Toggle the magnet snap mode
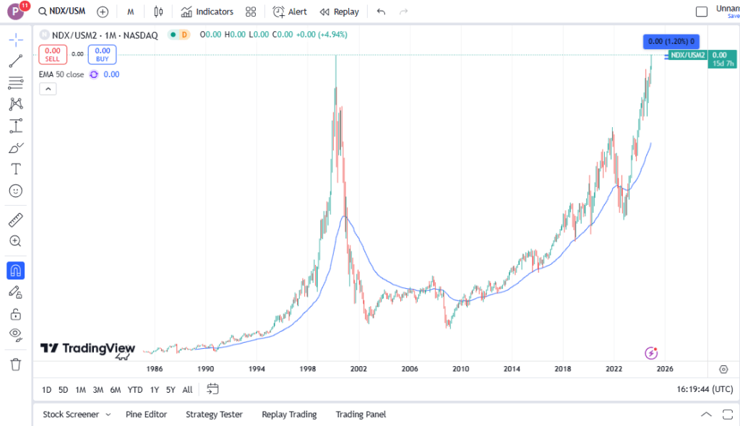This screenshot has height=426, width=740. [16, 271]
